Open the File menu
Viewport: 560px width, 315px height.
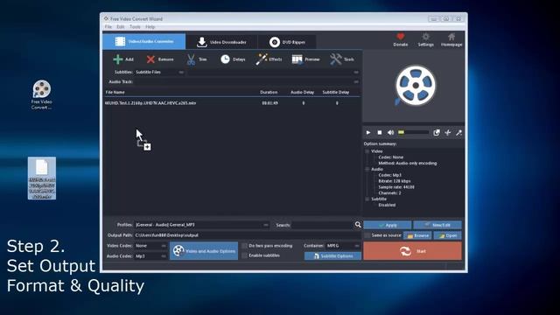[x=108, y=27]
